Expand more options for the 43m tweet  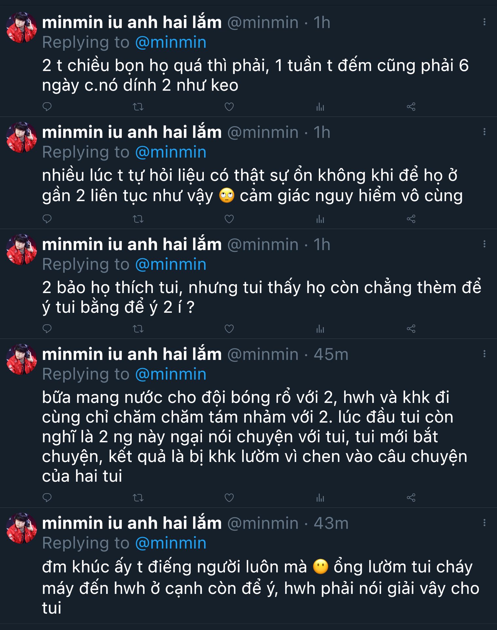tap(484, 523)
